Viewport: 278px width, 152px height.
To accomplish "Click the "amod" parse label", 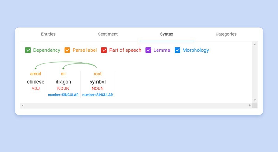I will tap(36, 74).
